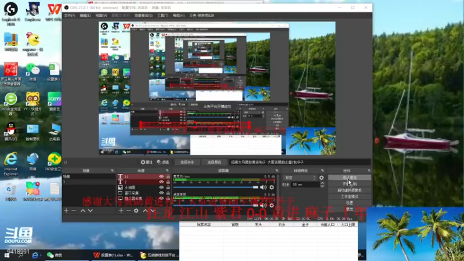Move the scene down with the arrow icon
The width and height of the screenshot is (464, 261).
[90, 211]
